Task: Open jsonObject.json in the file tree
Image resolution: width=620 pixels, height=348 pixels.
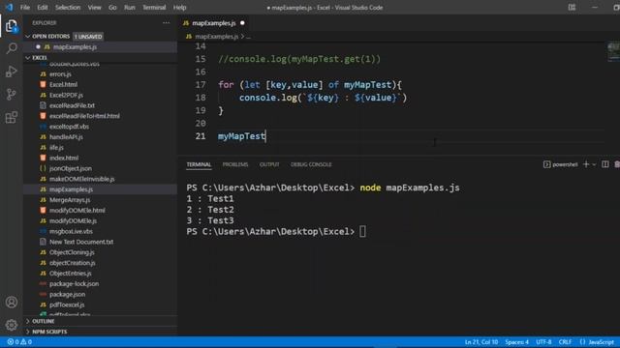Action: [x=71, y=168]
